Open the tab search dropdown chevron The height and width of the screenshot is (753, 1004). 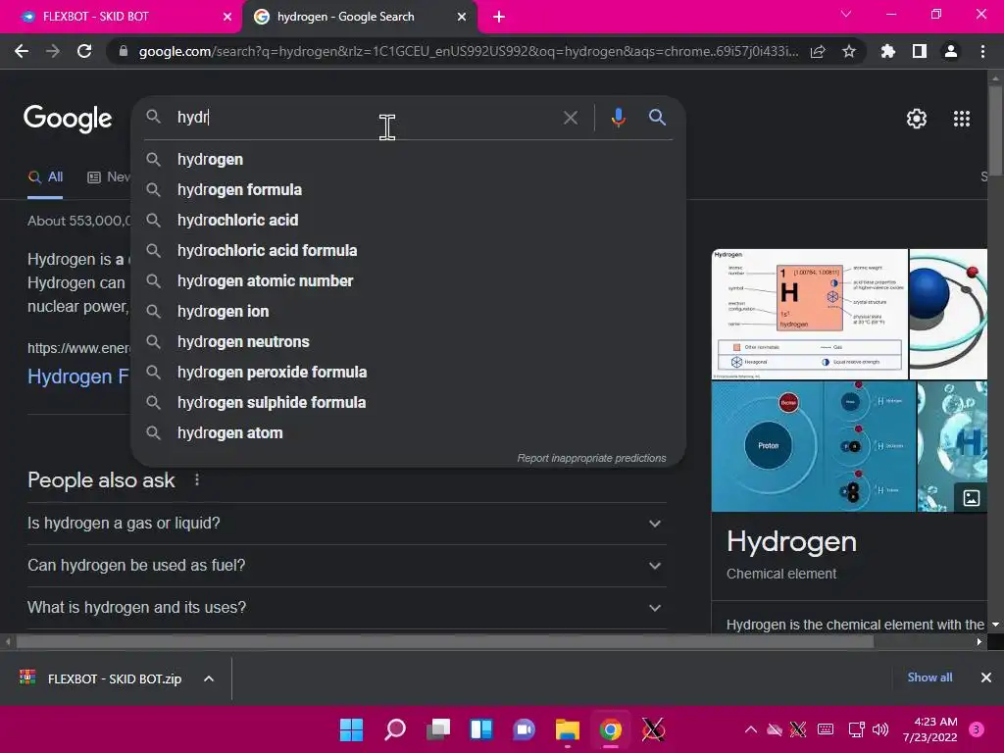pos(846,14)
